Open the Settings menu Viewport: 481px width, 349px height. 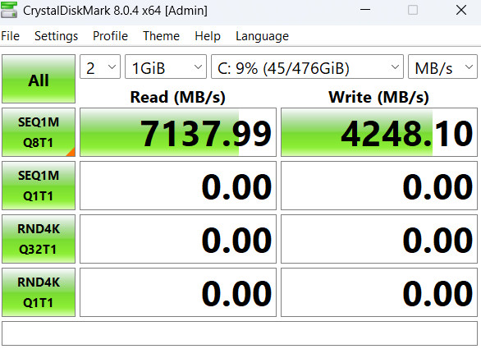pyautogui.click(x=56, y=36)
